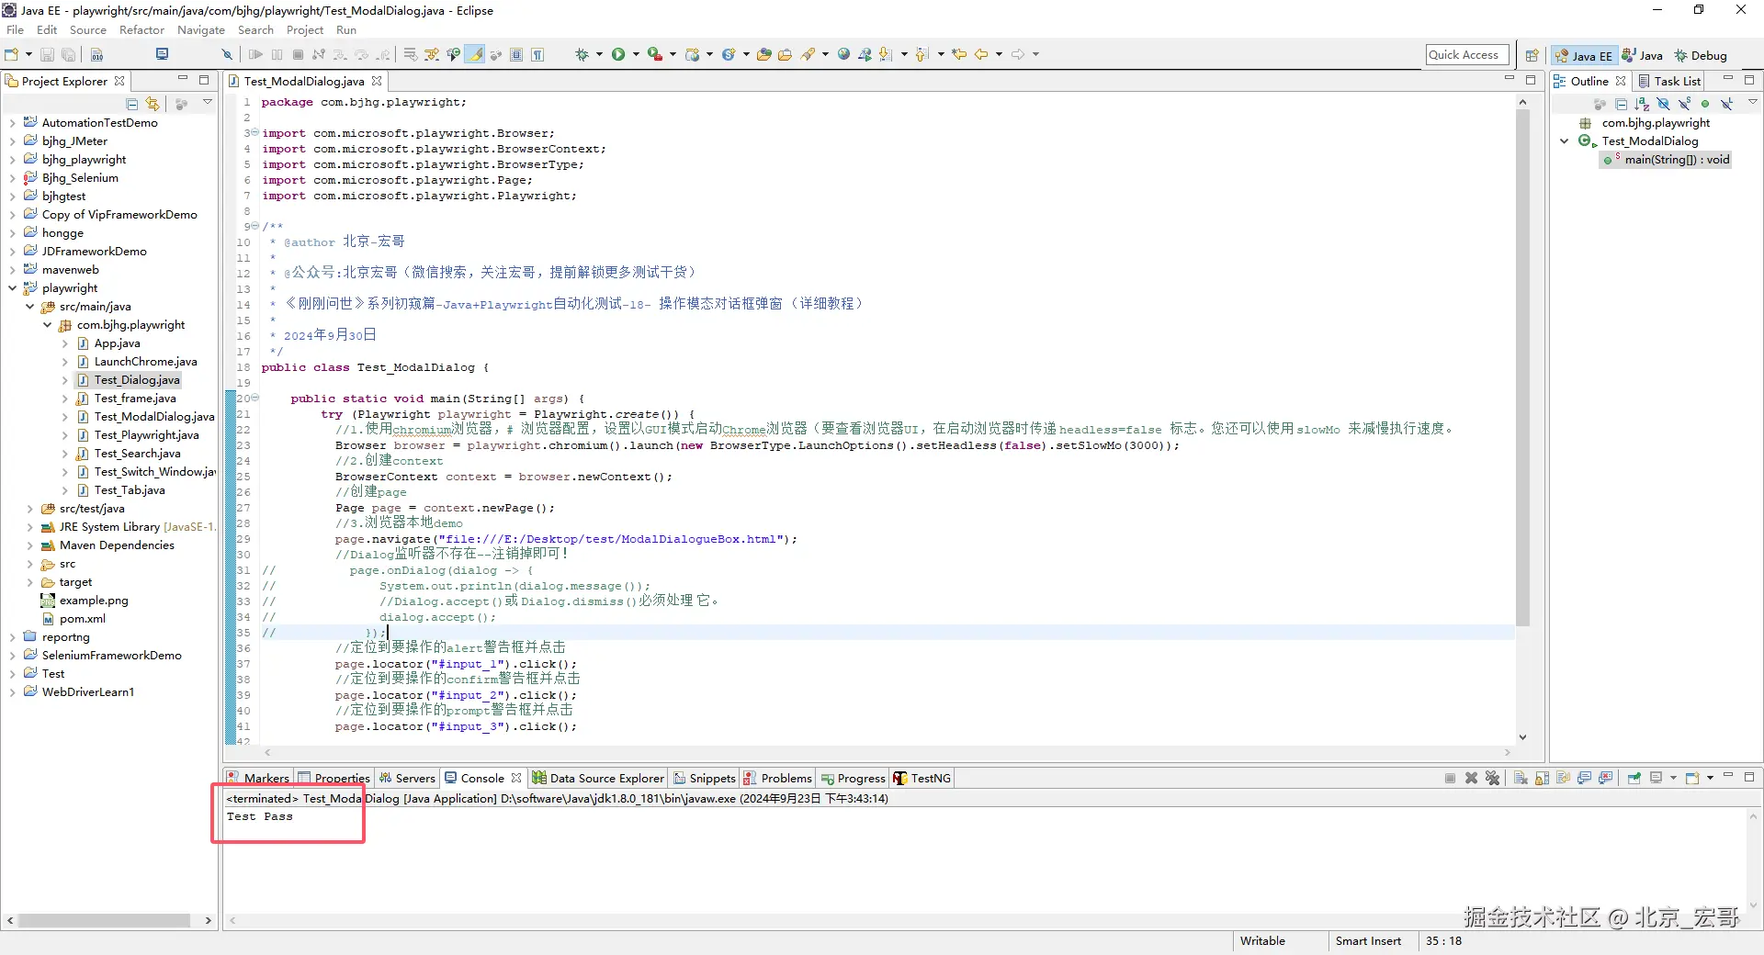Click the Display Selected Console monitor icon

(x=1656, y=778)
